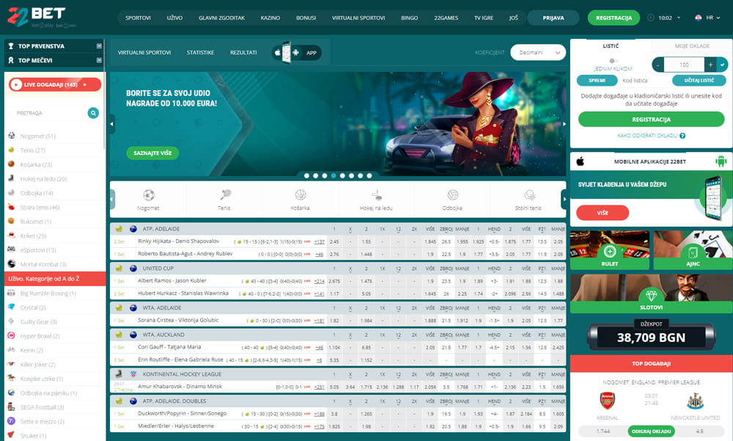This screenshot has width=733, height=441.
Task: Expand the Live događaji (143) list
Action: (x=55, y=84)
